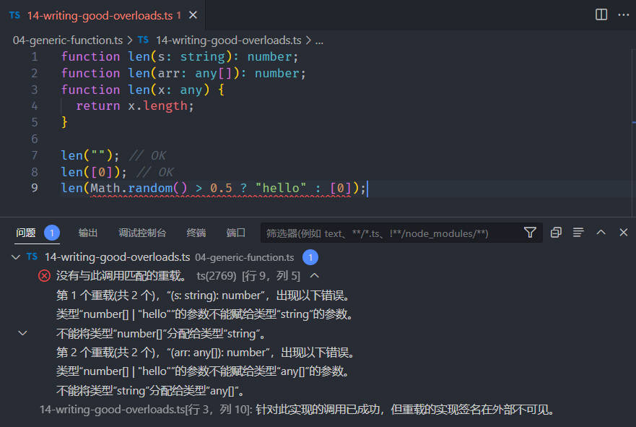
Task: Maximize the bottom panel with the chevron
Action: pyautogui.click(x=601, y=232)
